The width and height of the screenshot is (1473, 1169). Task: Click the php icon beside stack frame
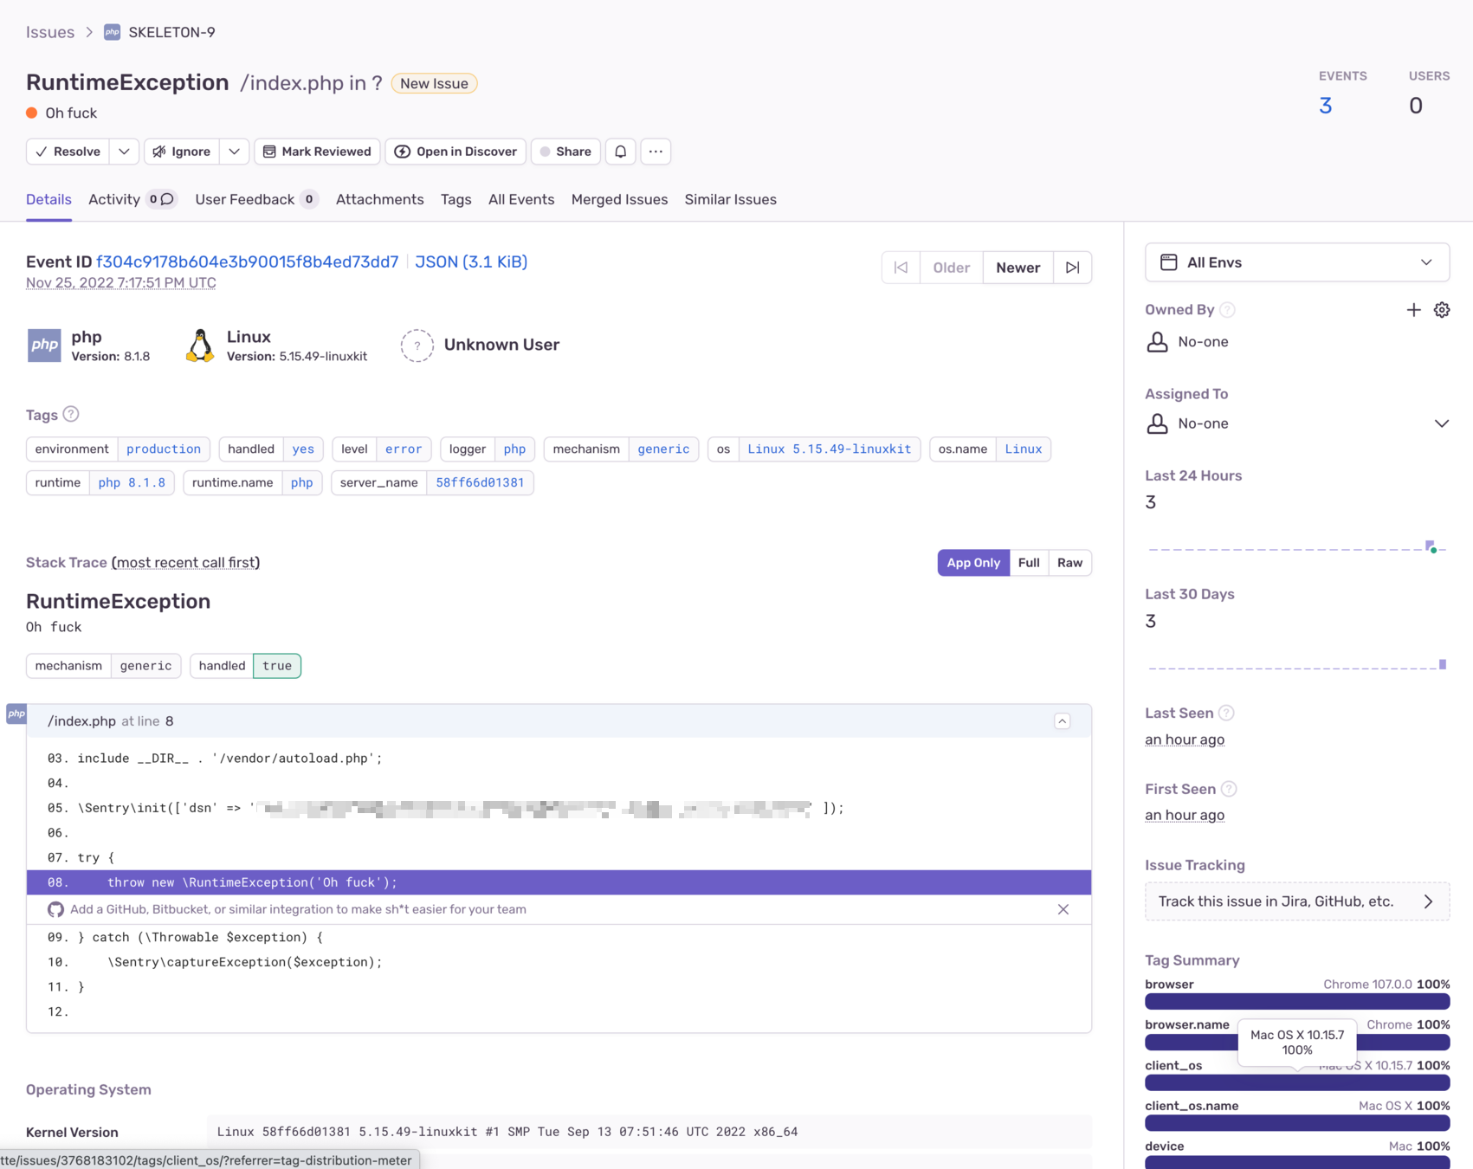[x=16, y=714]
